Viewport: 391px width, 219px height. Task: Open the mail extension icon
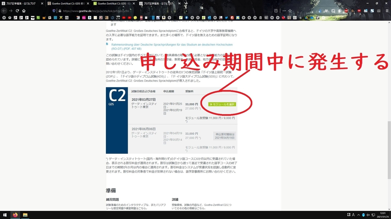click(379, 11)
